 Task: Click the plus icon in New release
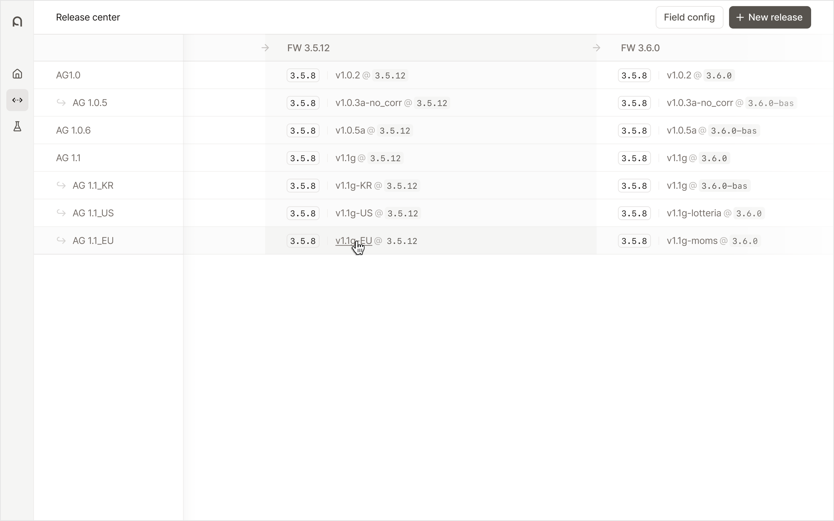click(740, 17)
